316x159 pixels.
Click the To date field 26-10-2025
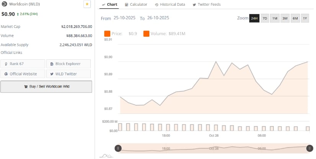(x=158, y=18)
